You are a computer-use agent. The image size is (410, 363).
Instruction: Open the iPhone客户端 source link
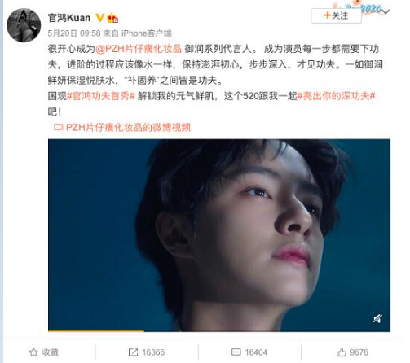[147, 33]
